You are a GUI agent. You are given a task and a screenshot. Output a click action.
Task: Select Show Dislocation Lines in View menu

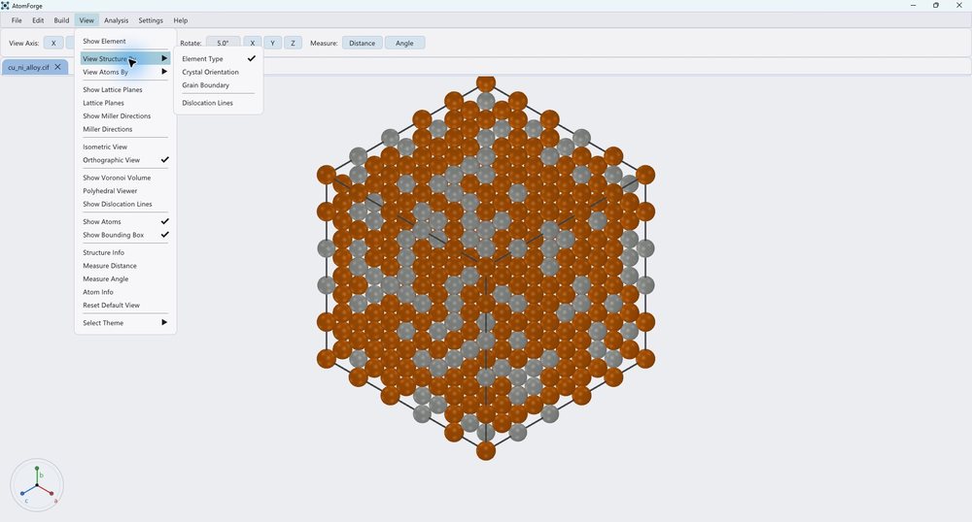click(124, 204)
